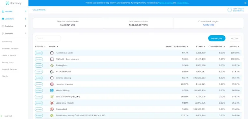The height and width of the screenshot is (119, 248).
Task: Click Sign In in sidebar
Action: coord(5,76)
